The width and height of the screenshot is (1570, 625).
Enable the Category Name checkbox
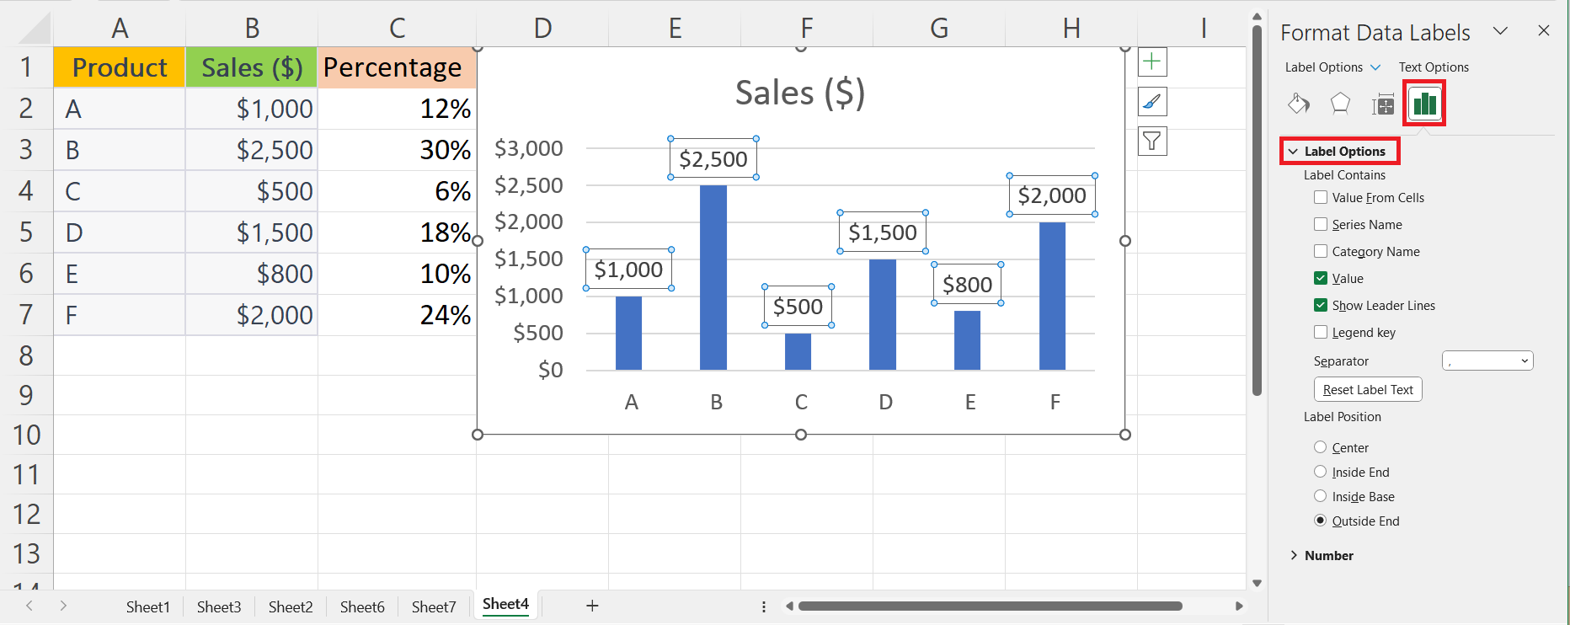click(1321, 251)
